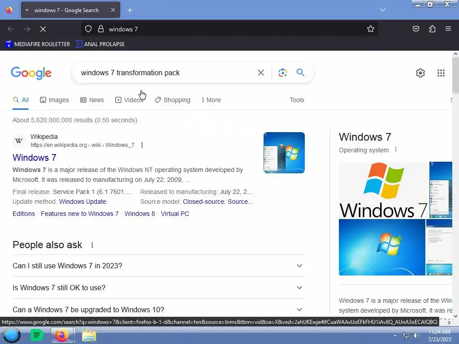459x344 pixels.
Task: Submit search with magnifier icon
Action: pos(300,73)
